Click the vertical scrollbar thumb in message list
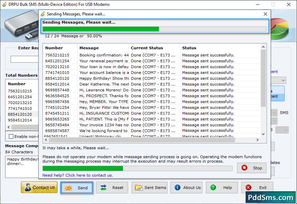The width and height of the screenshot is (297, 204). pyautogui.click(x=263, y=78)
